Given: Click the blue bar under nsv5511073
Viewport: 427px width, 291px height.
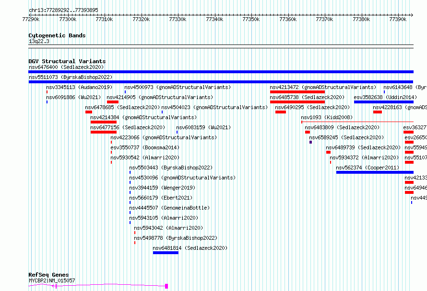Looking at the screenshot, I should [x=221, y=82].
